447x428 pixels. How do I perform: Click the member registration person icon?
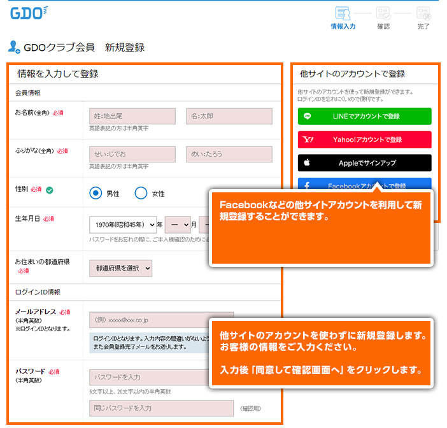coord(14,47)
